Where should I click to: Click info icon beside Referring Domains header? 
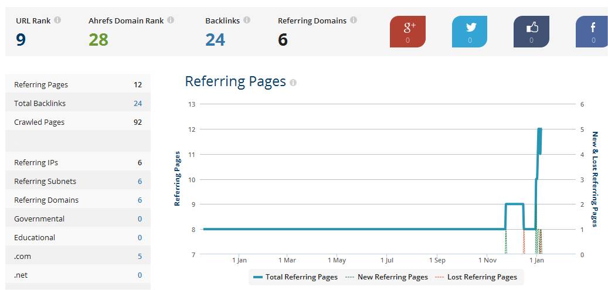tap(353, 20)
